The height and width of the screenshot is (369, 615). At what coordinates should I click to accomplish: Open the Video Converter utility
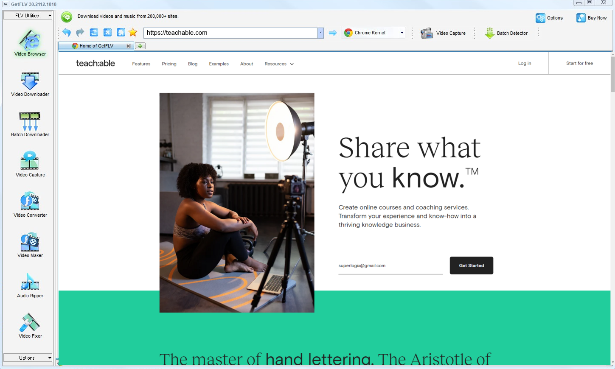coord(30,205)
